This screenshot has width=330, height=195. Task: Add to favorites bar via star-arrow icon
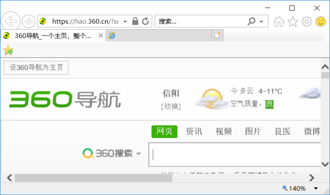[x=8, y=50]
